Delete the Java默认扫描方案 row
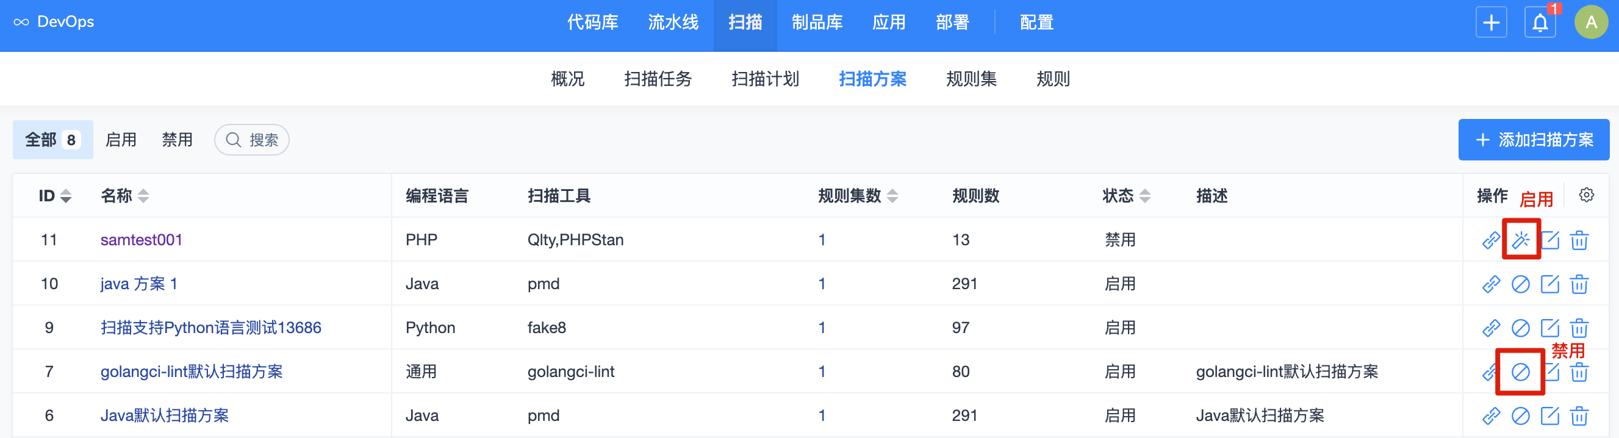 (1579, 416)
